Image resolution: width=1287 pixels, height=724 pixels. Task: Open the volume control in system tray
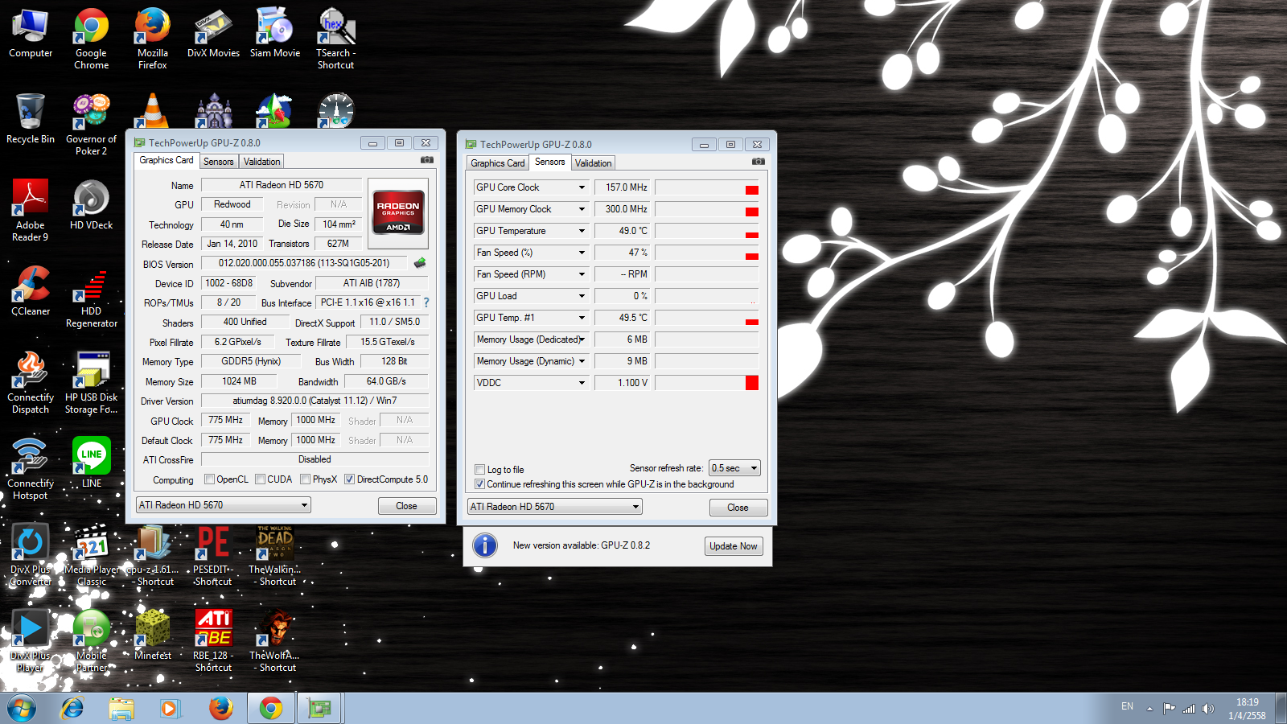[x=1208, y=709]
